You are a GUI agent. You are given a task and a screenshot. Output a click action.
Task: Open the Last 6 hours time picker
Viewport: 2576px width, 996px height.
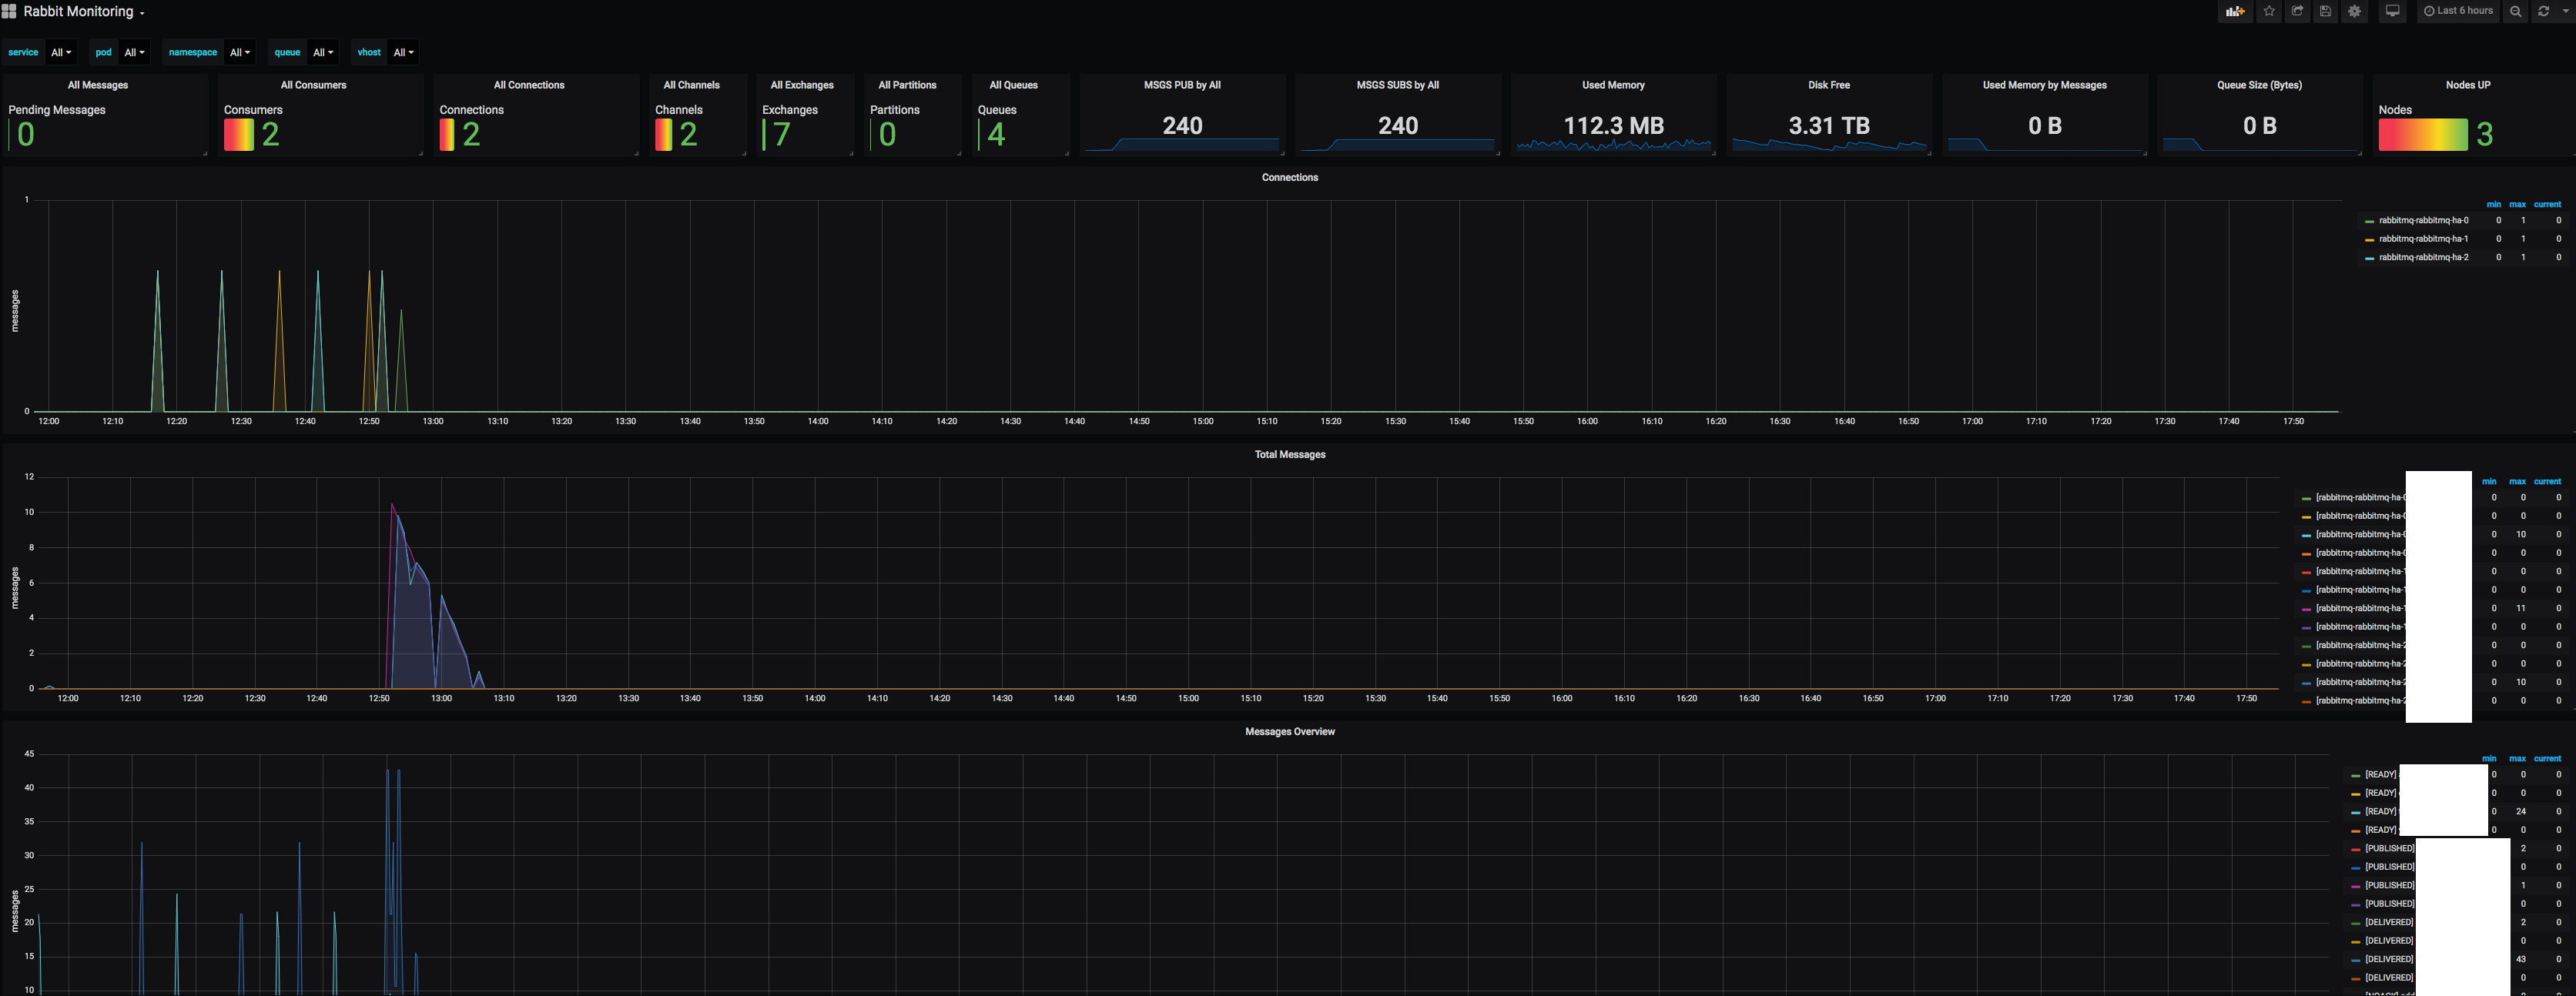[x=2458, y=11]
